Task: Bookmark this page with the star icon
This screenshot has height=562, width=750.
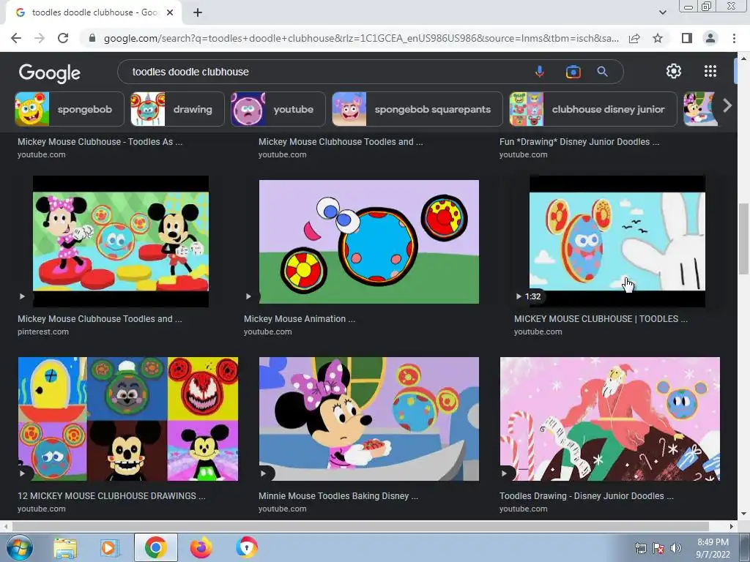Action: pos(658,38)
